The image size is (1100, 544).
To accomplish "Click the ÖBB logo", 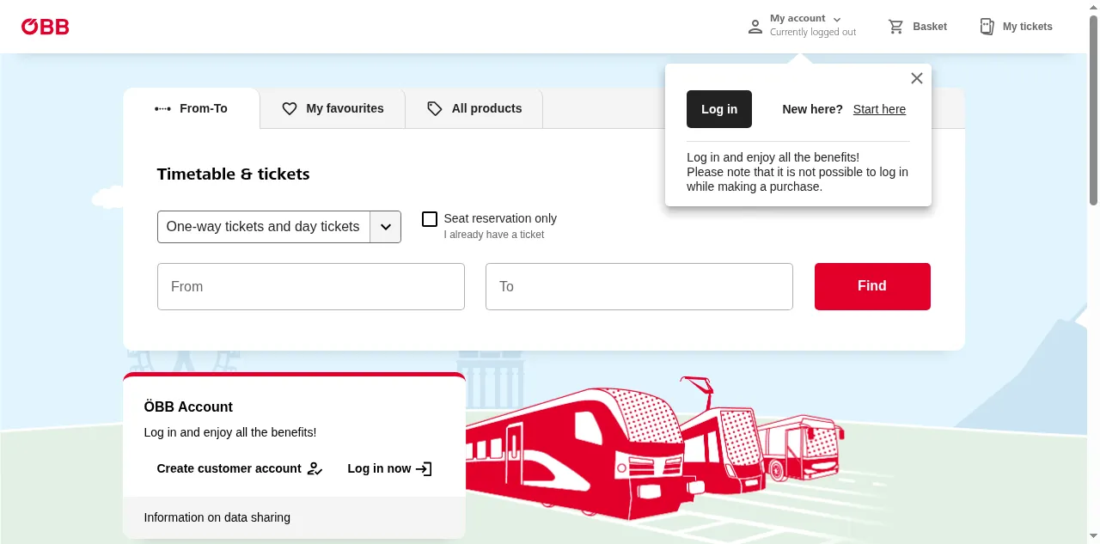I will click(45, 27).
